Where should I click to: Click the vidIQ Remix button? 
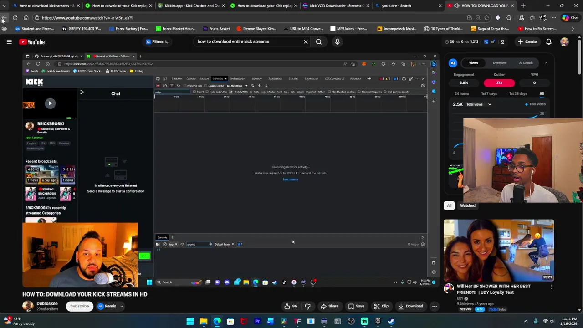107,307
